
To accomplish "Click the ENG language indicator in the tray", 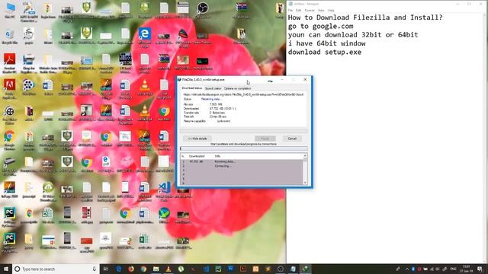I will point(453,269).
